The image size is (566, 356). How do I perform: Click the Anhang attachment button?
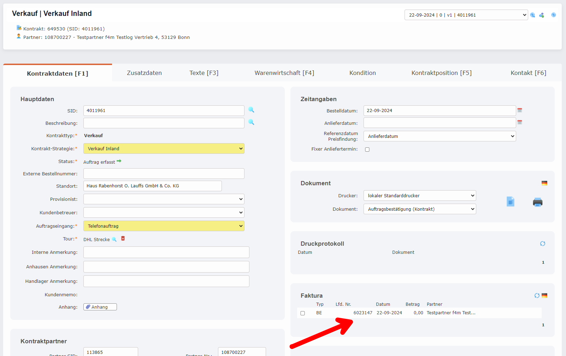pyautogui.click(x=100, y=307)
